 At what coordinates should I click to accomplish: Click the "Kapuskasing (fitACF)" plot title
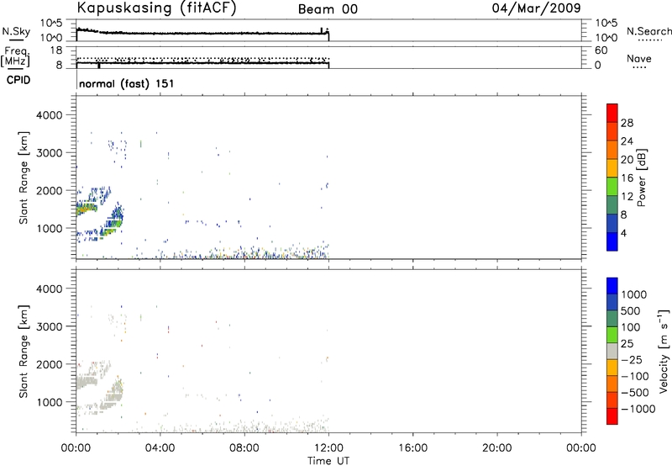point(156,8)
